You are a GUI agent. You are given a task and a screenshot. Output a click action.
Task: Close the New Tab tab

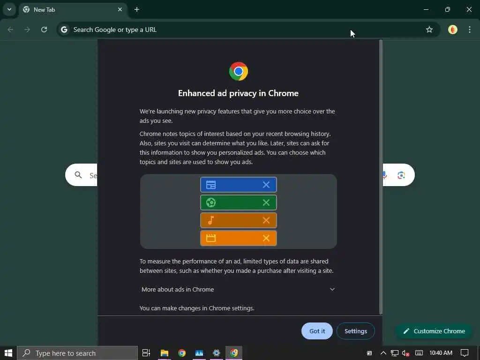[120, 9]
